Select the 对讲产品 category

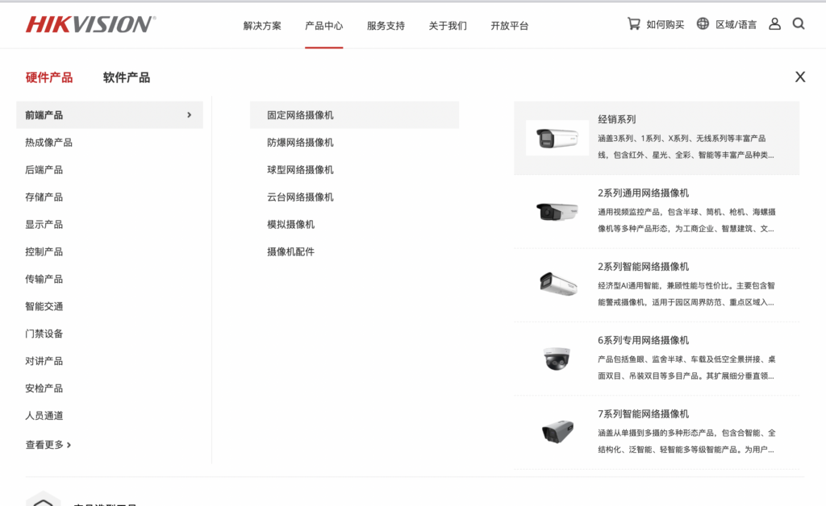pyautogui.click(x=44, y=361)
